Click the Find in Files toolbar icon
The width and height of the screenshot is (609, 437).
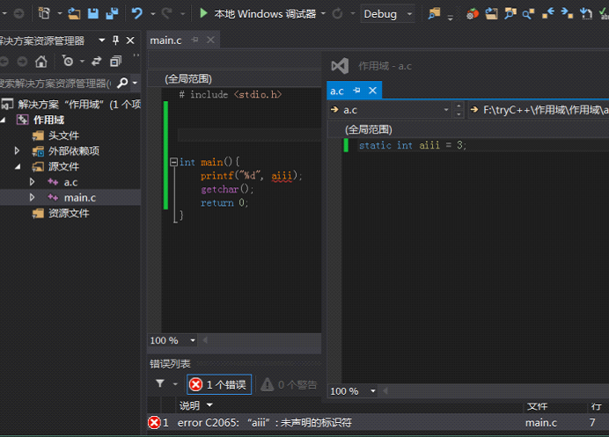pos(434,14)
